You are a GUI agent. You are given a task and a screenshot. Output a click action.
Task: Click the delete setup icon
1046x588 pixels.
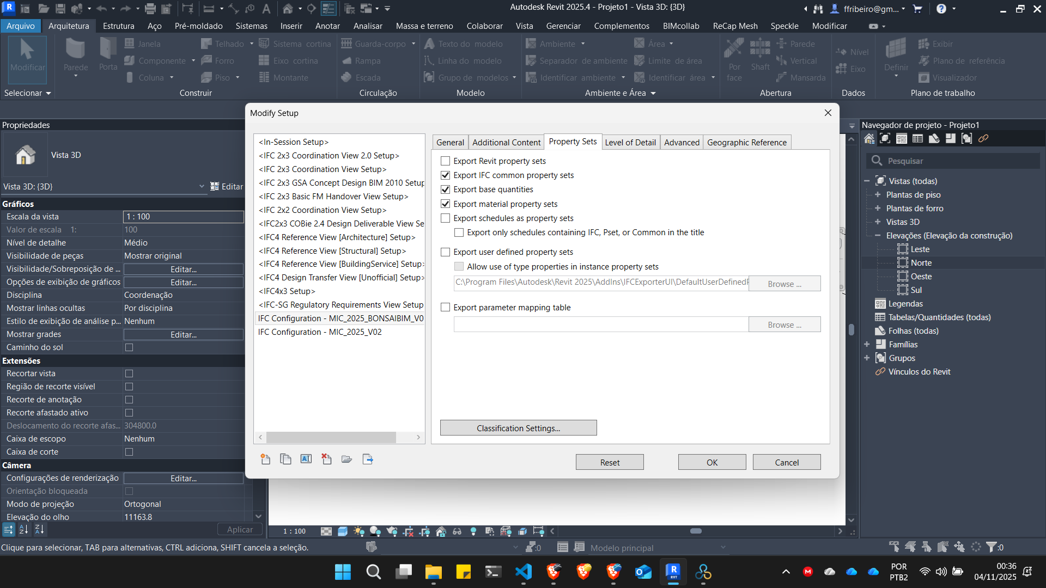(326, 460)
